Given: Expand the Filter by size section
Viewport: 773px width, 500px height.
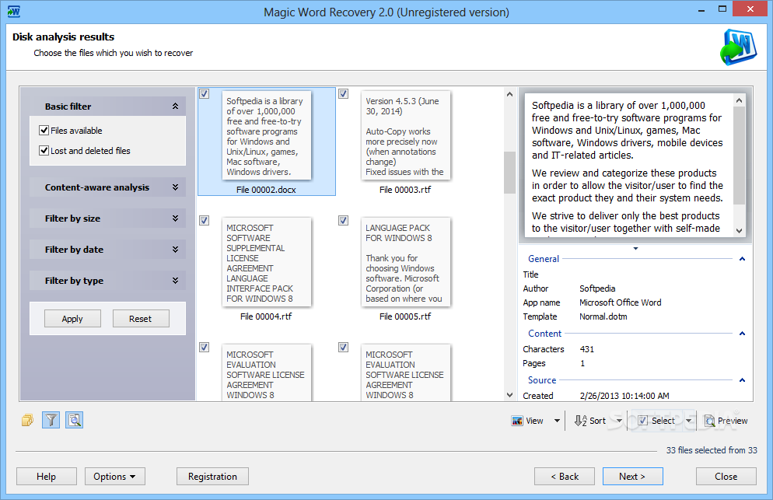Looking at the screenshot, I should tap(175, 219).
